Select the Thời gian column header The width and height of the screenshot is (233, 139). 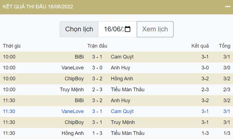[x=12, y=46]
